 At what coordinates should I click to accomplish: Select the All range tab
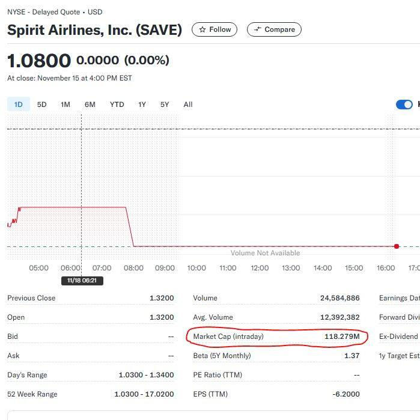(188, 105)
